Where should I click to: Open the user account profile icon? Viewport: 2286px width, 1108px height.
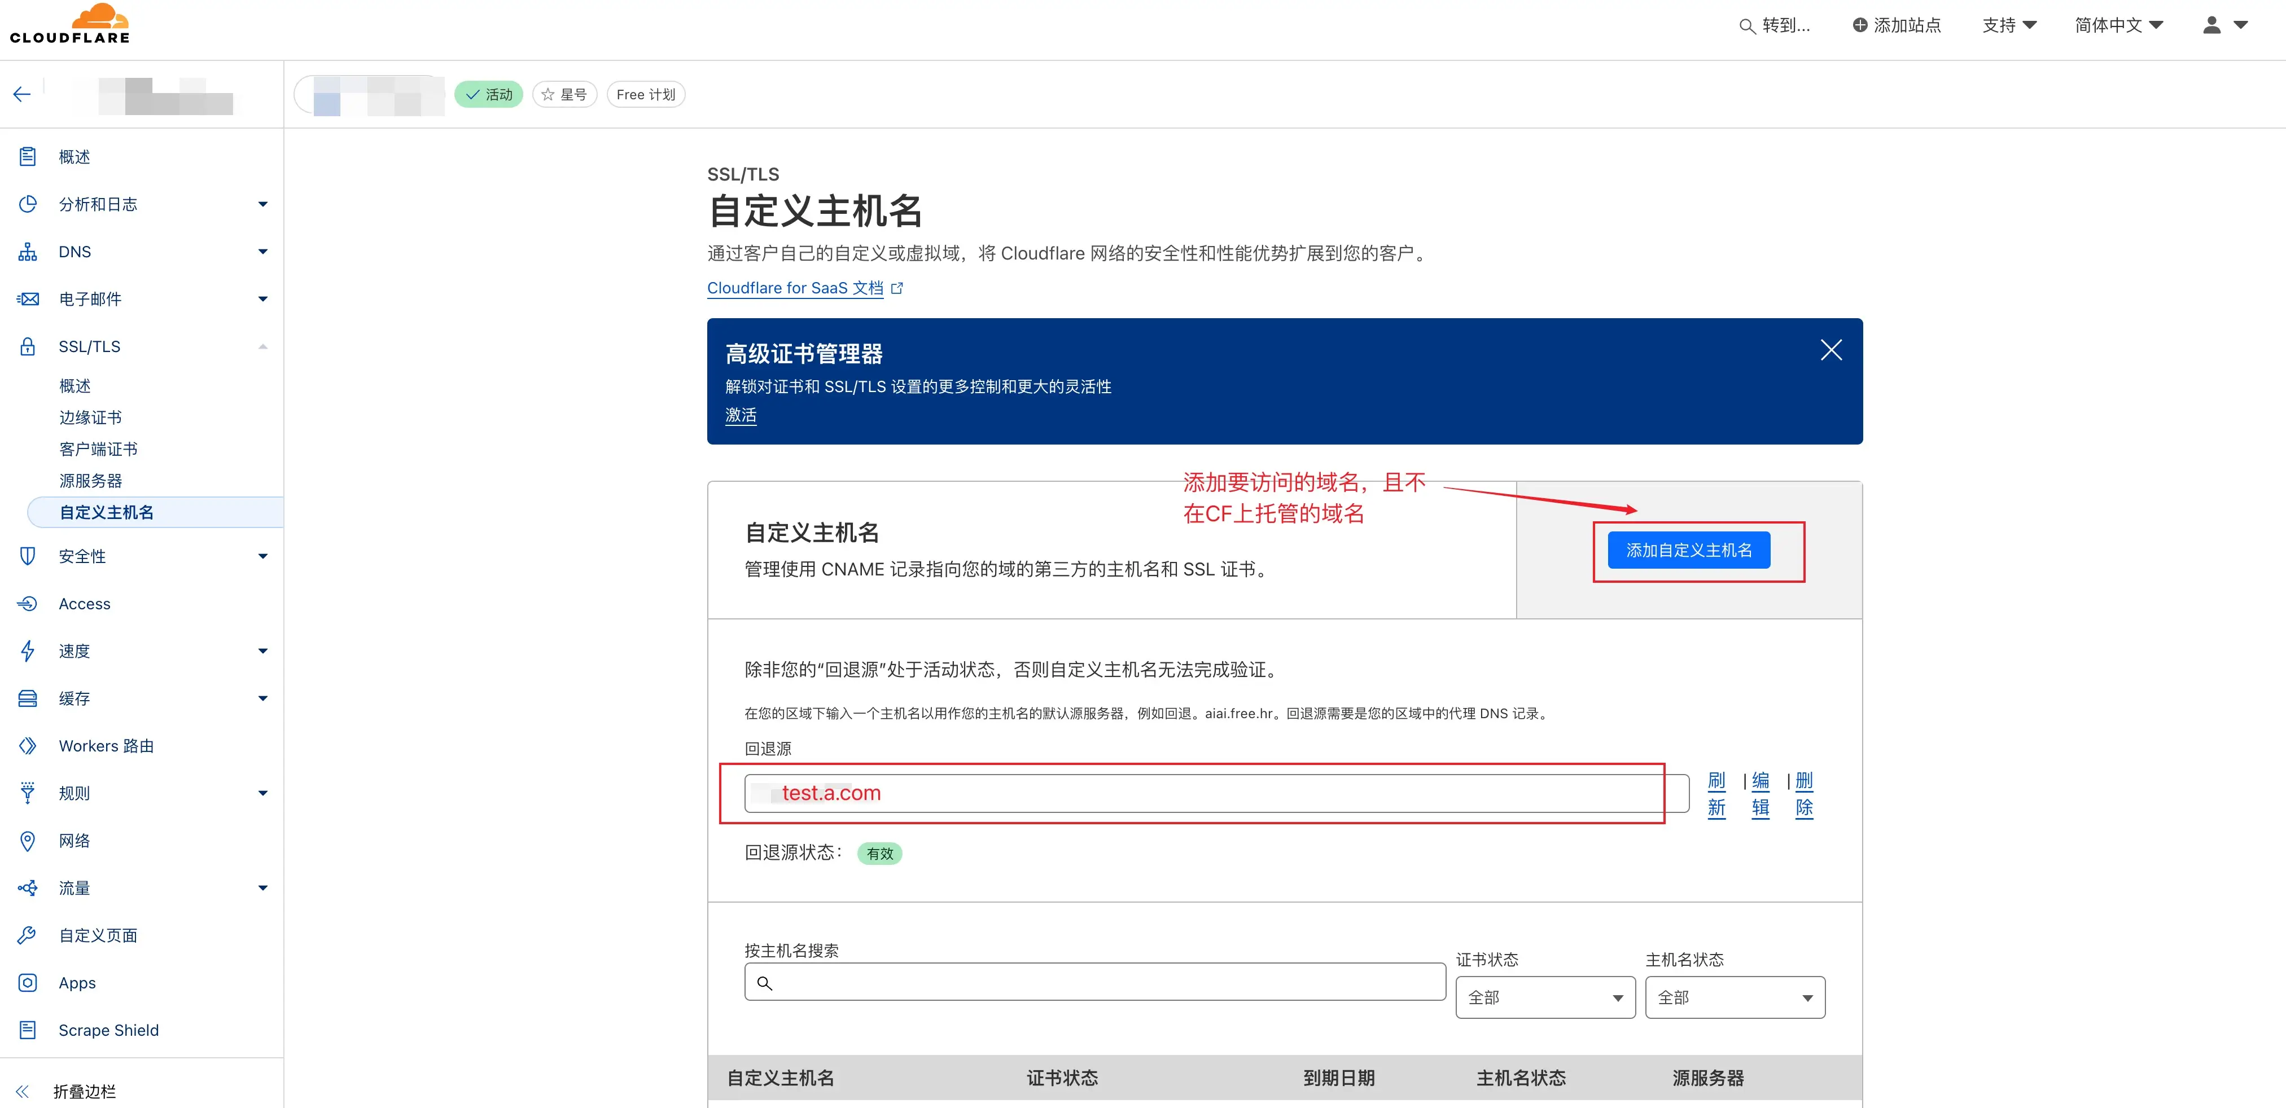(2211, 25)
